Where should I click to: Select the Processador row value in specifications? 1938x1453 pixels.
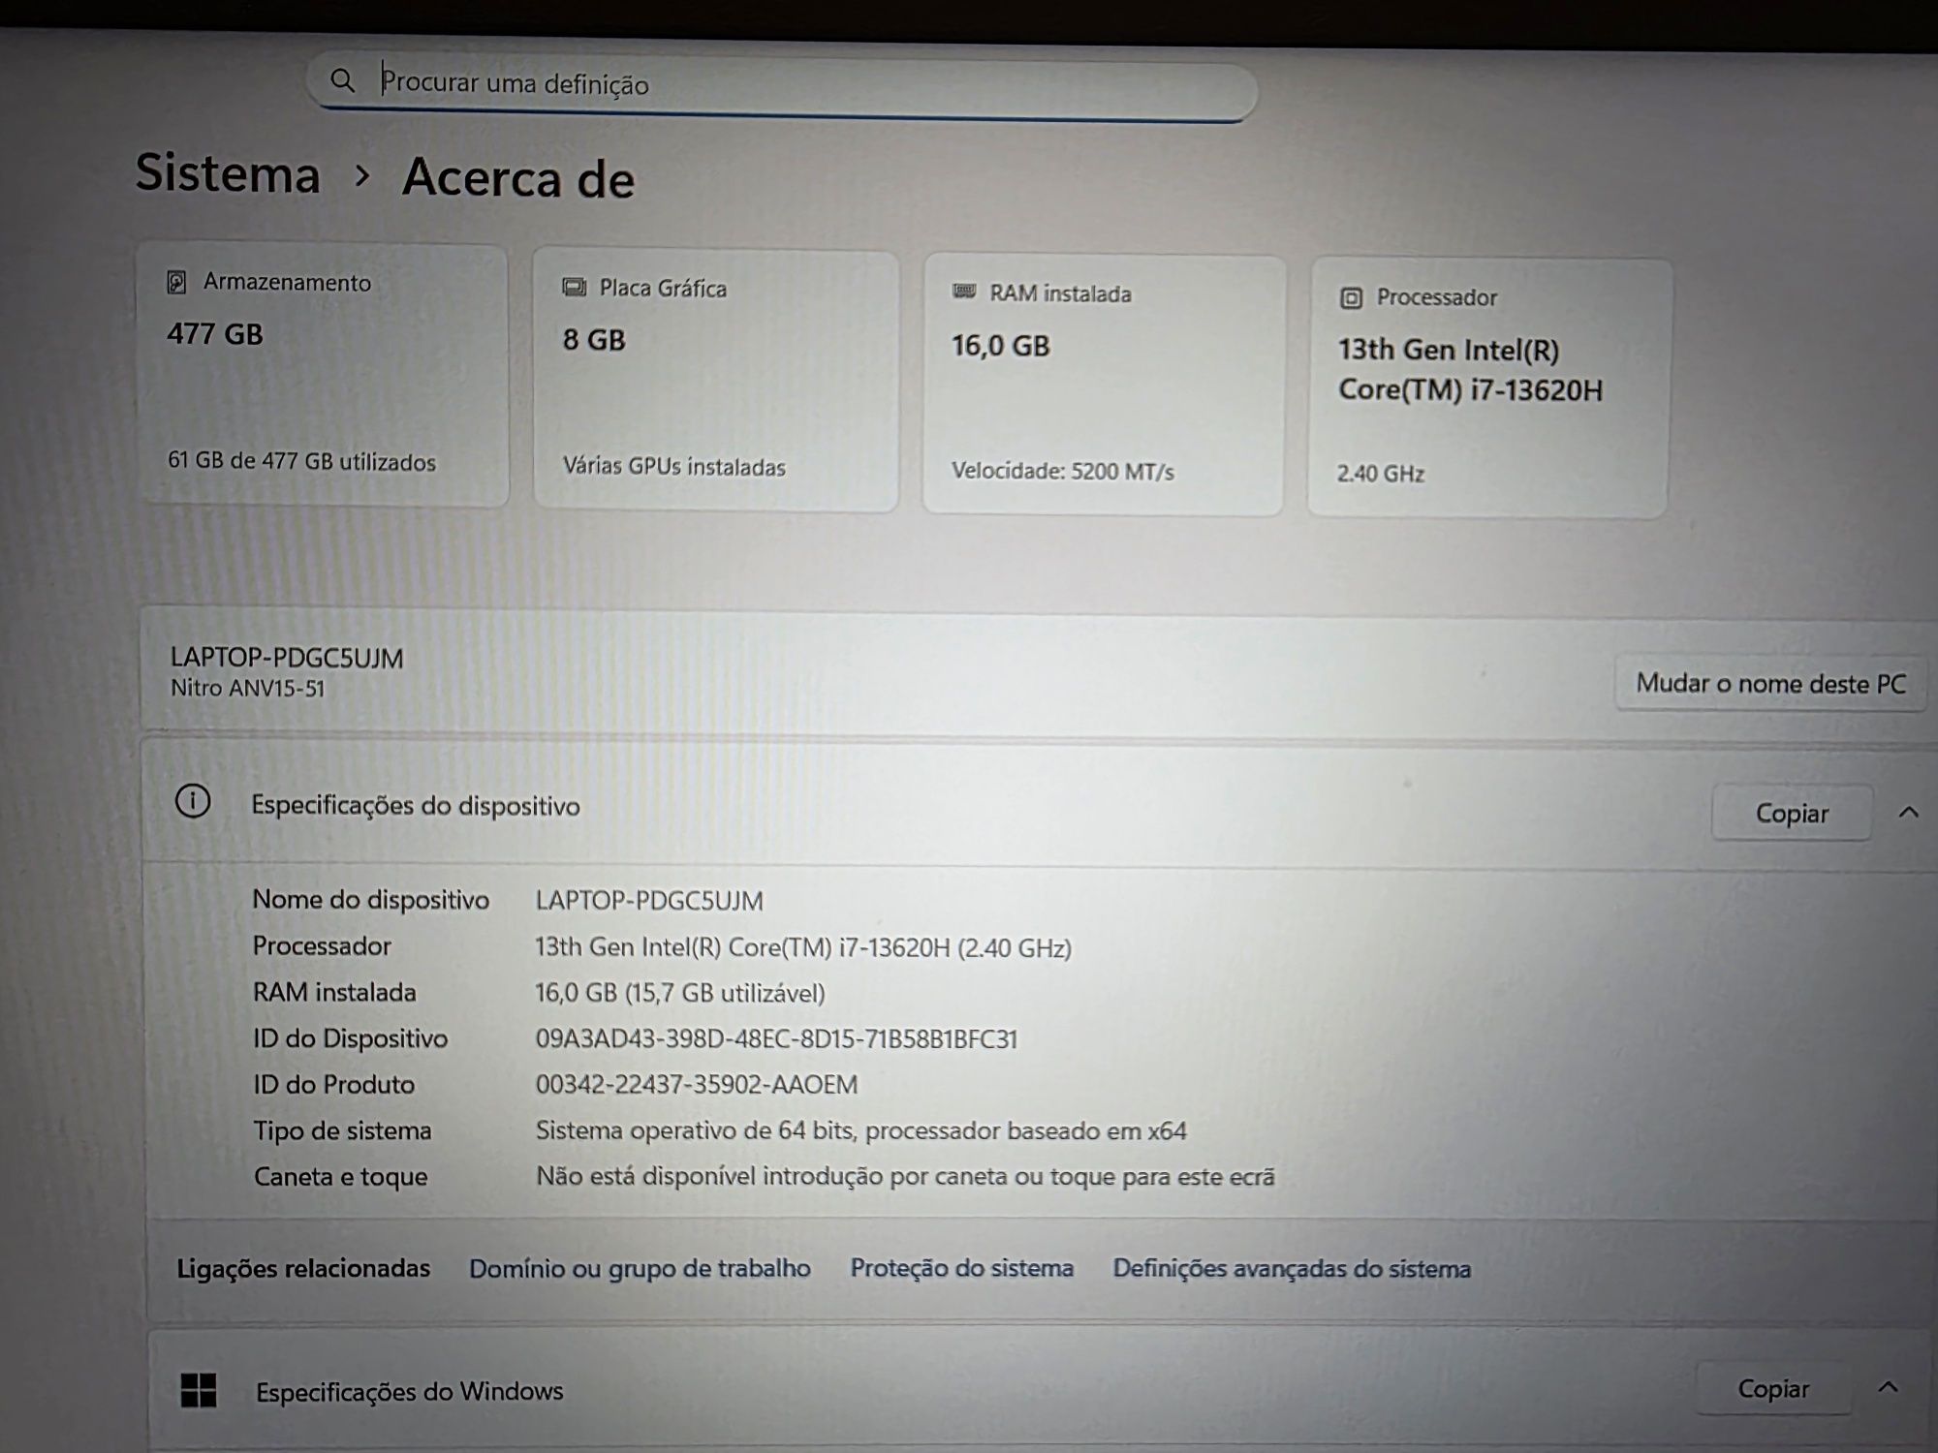(803, 946)
